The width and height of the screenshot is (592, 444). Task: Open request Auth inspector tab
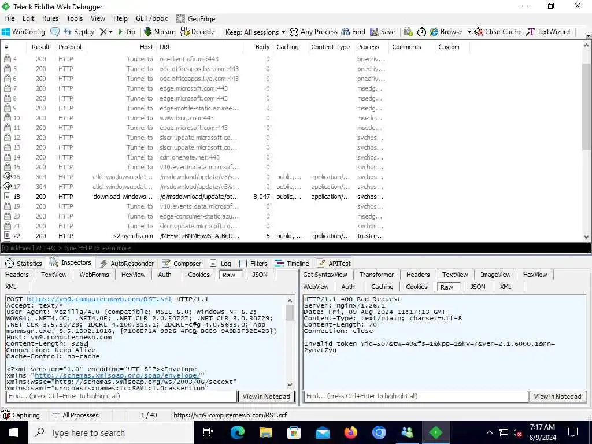click(x=165, y=275)
